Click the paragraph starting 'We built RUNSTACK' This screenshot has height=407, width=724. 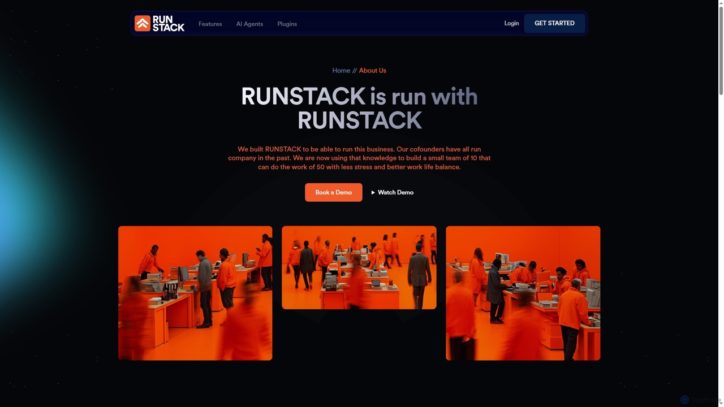point(359,158)
